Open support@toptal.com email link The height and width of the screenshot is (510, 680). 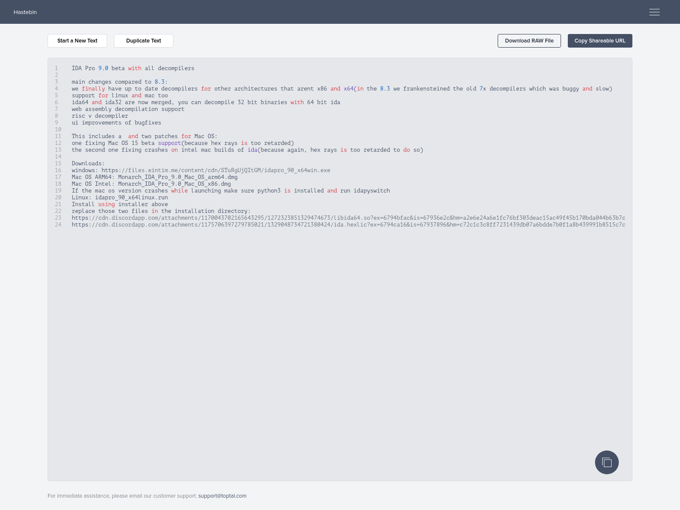pos(222,496)
